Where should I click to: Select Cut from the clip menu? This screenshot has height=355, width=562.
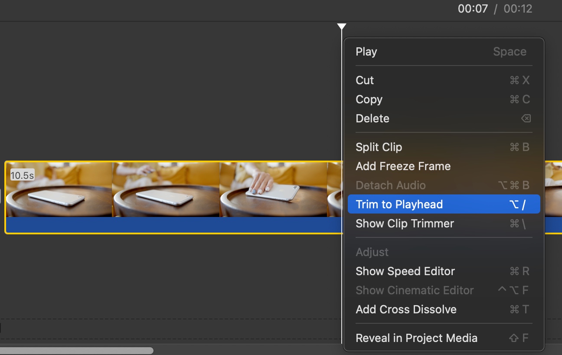point(364,80)
